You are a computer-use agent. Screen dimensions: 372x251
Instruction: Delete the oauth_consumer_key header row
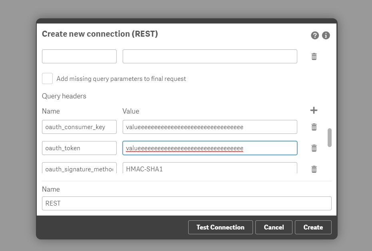[x=314, y=127]
